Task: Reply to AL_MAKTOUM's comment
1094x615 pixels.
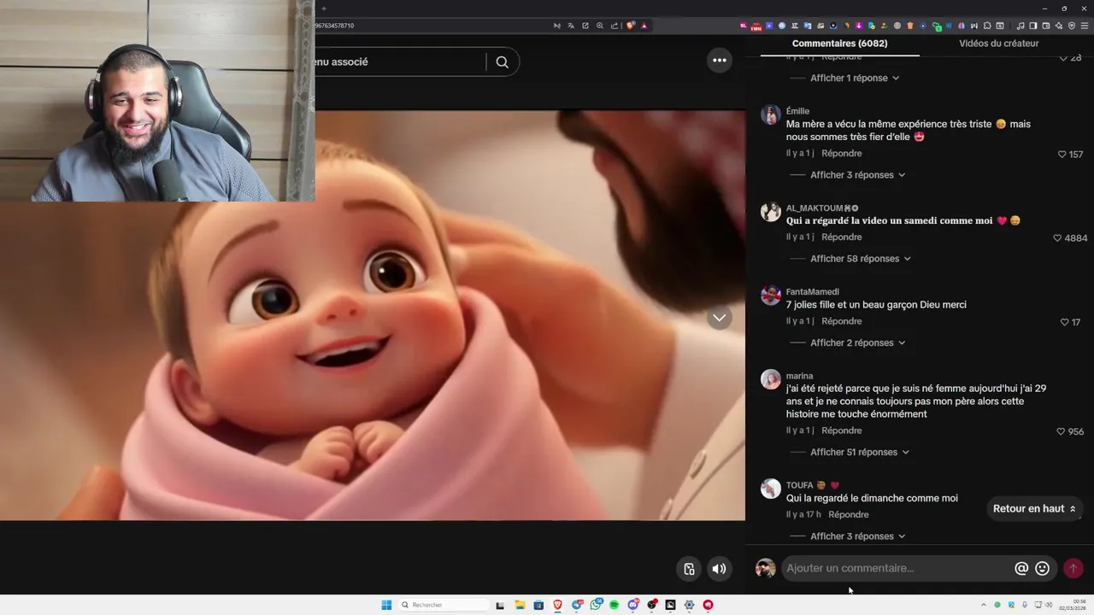Action: (842, 237)
